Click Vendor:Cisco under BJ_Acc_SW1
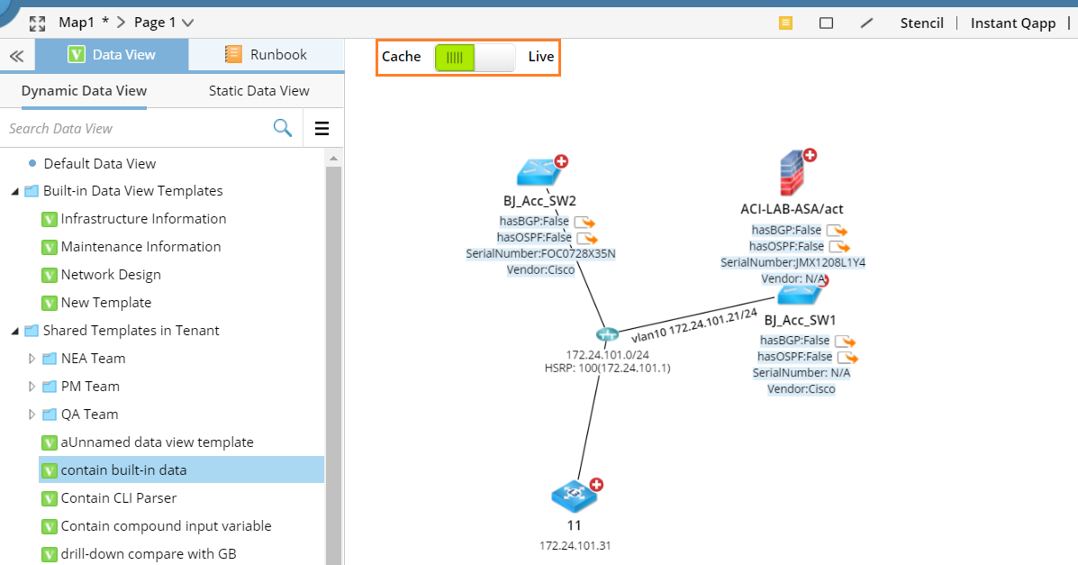Viewport: 1078px width, 565px height. coord(801,389)
